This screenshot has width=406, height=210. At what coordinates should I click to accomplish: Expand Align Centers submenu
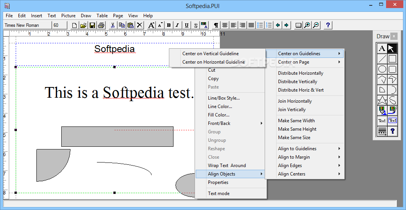click(x=305, y=174)
